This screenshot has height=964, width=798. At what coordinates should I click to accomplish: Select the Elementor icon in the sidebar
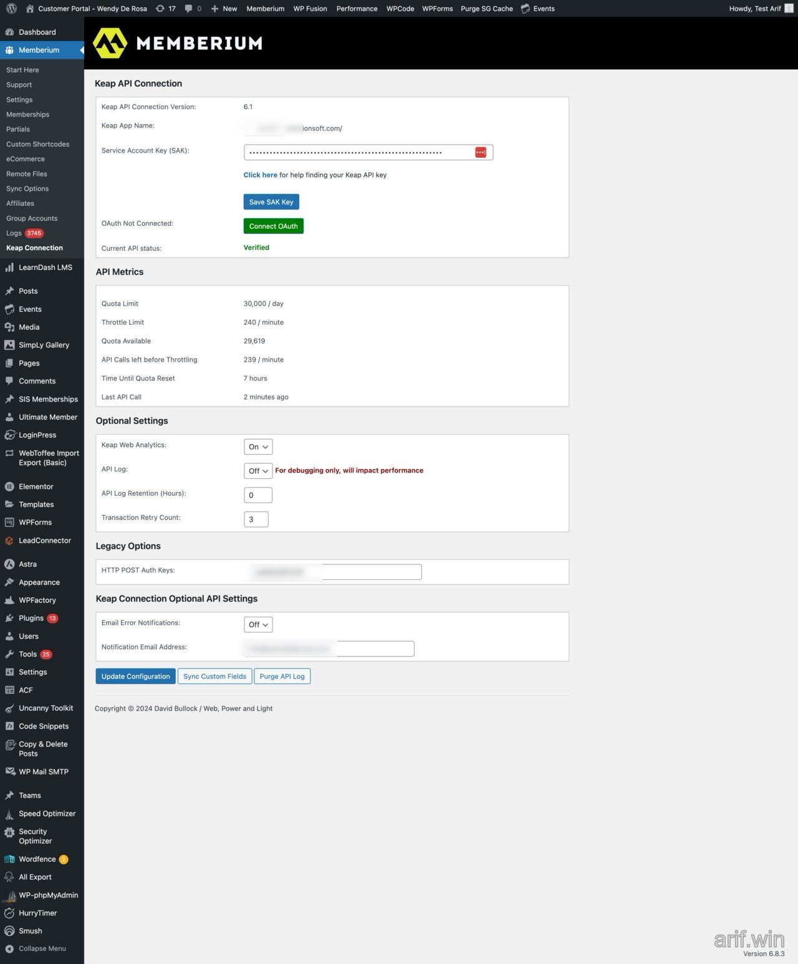(x=10, y=486)
